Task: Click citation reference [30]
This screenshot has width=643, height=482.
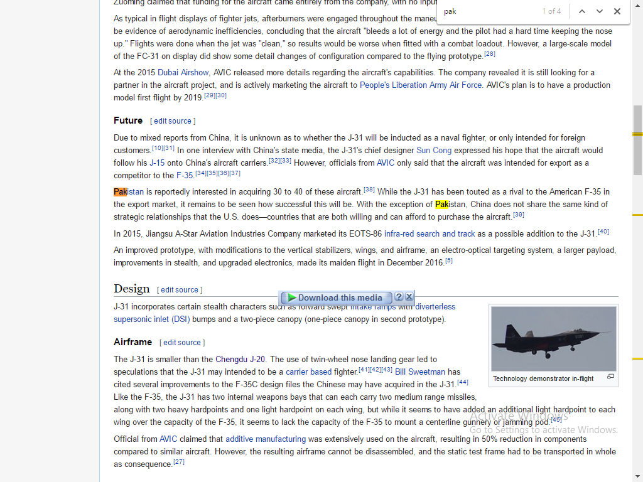Action: pyautogui.click(x=221, y=95)
